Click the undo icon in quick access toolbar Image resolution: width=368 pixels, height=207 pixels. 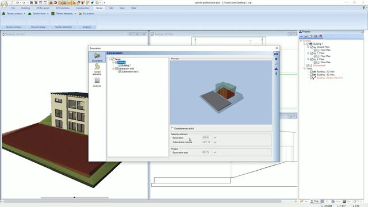point(18,2)
